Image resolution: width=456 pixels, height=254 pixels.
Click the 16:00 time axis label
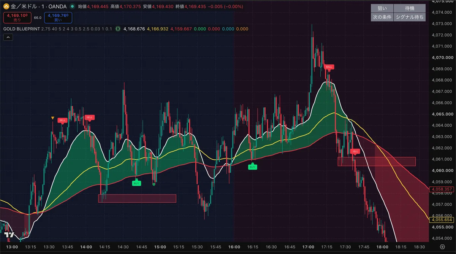pyautogui.click(x=234, y=247)
